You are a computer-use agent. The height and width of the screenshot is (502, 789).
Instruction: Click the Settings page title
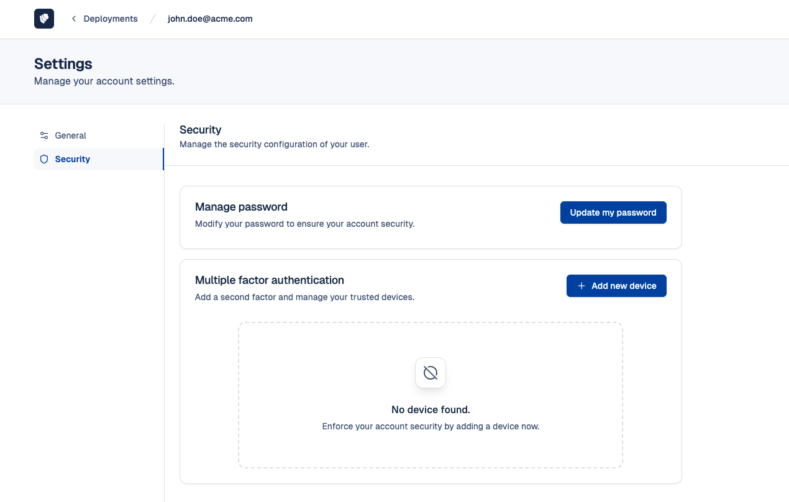[x=63, y=64]
